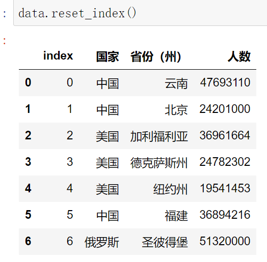
Task: Click the population value 47693110
Action: click(x=225, y=82)
